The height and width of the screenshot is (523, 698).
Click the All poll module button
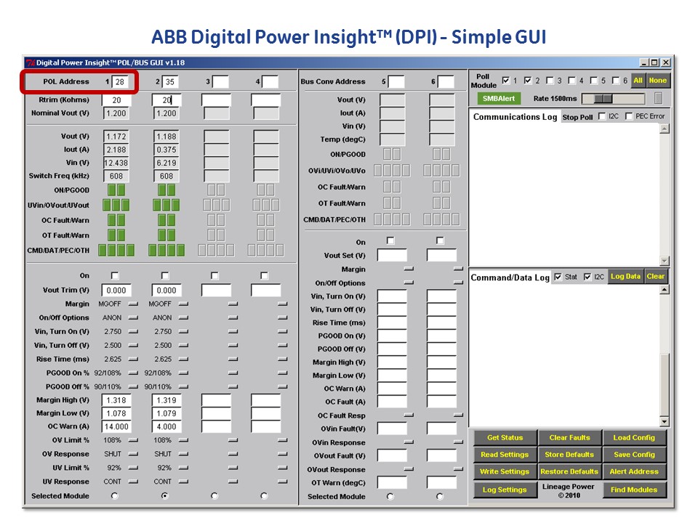(x=638, y=81)
